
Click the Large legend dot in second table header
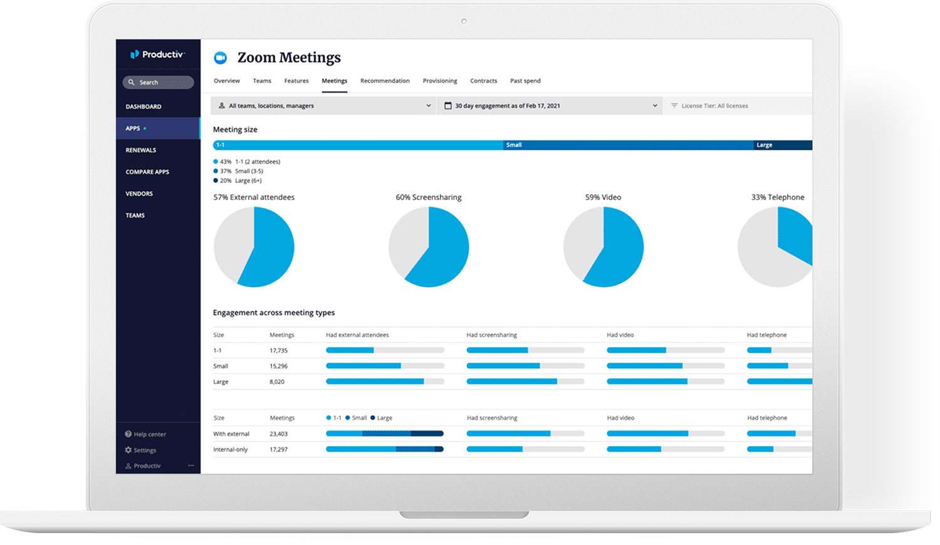(373, 418)
